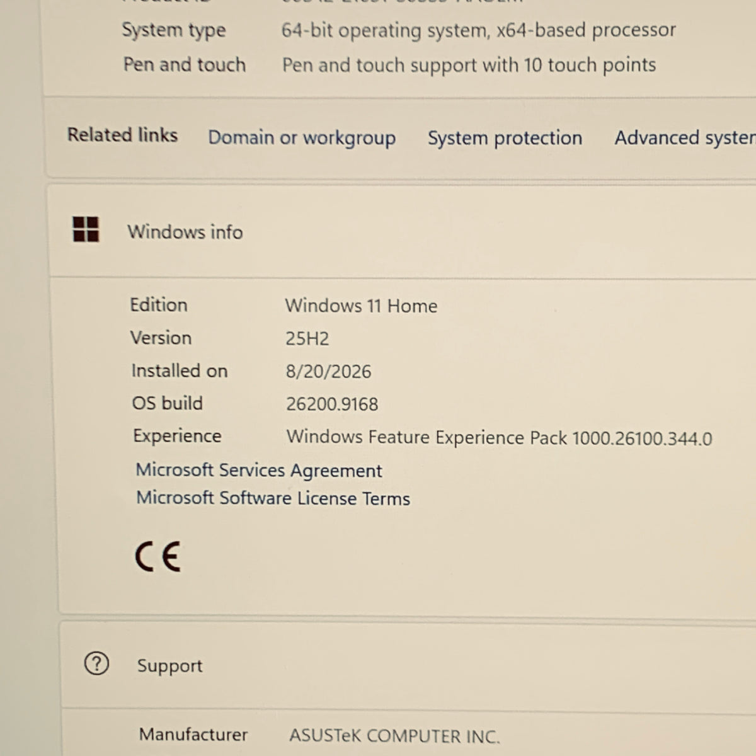This screenshot has height=756, width=756.
Task: Select the Windows 11 Home edition value
Action: (361, 306)
